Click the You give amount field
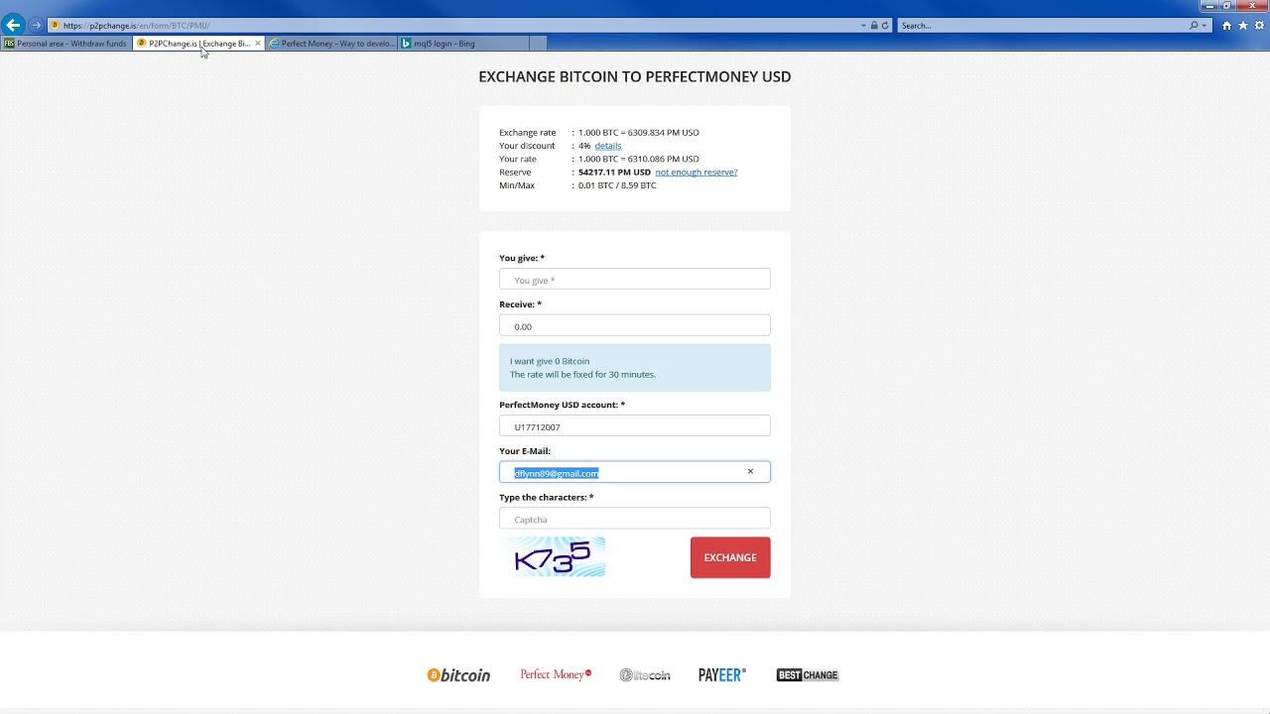 point(635,280)
